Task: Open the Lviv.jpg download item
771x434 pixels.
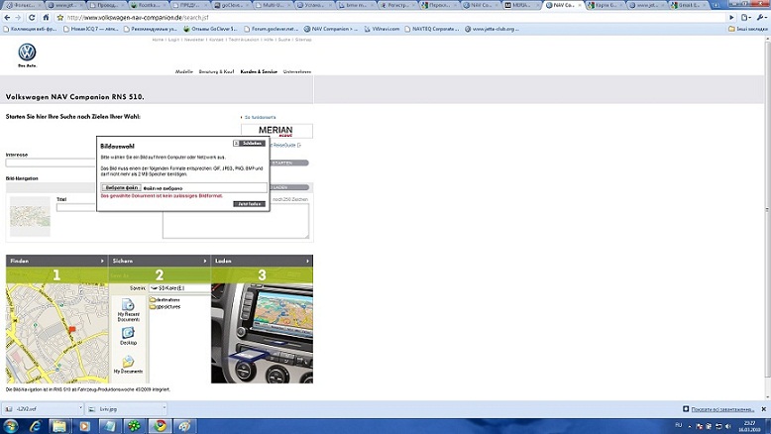Action: coord(123,408)
